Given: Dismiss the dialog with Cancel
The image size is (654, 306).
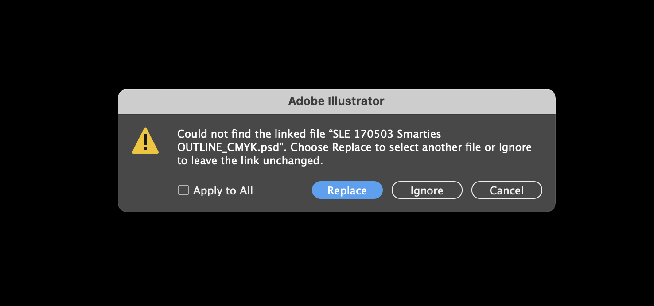Looking at the screenshot, I should tap(506, 190).
